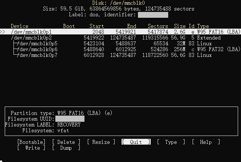The image size is (241, 162).
Task: Click the W95 FAT32 (LBA) type cell
Action: point(219,49)
